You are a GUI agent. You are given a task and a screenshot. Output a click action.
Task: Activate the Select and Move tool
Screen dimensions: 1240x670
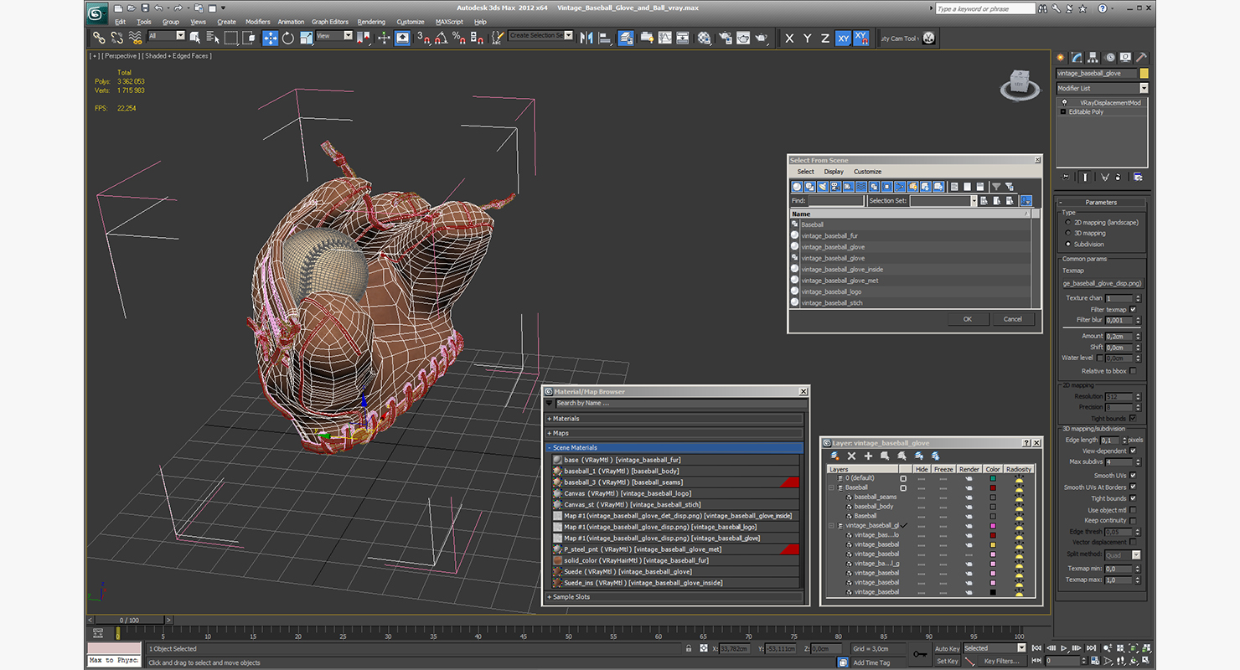[270, 38]
